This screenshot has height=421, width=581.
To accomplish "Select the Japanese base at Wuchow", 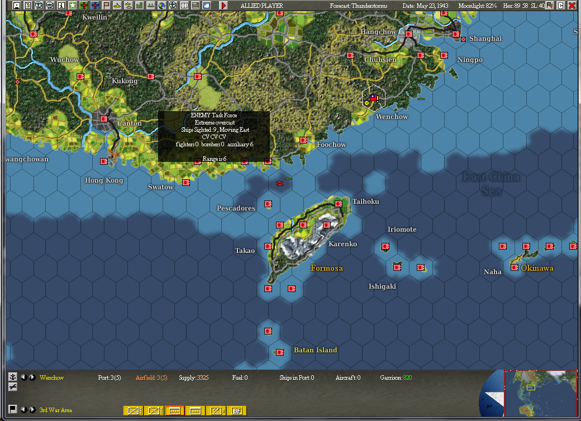I will 80,76.
